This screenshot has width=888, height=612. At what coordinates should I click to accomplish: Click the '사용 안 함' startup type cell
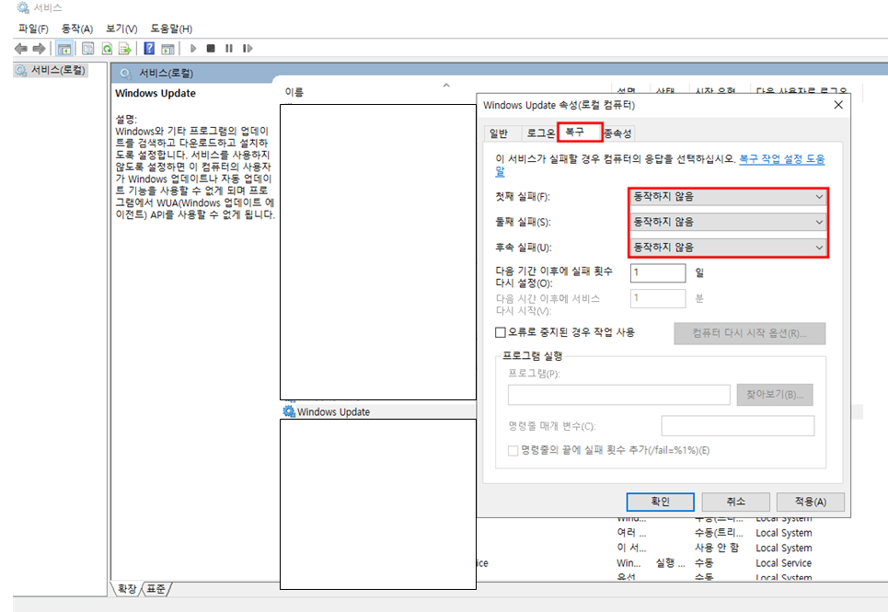pyautogui.click(x=717, y=548)
